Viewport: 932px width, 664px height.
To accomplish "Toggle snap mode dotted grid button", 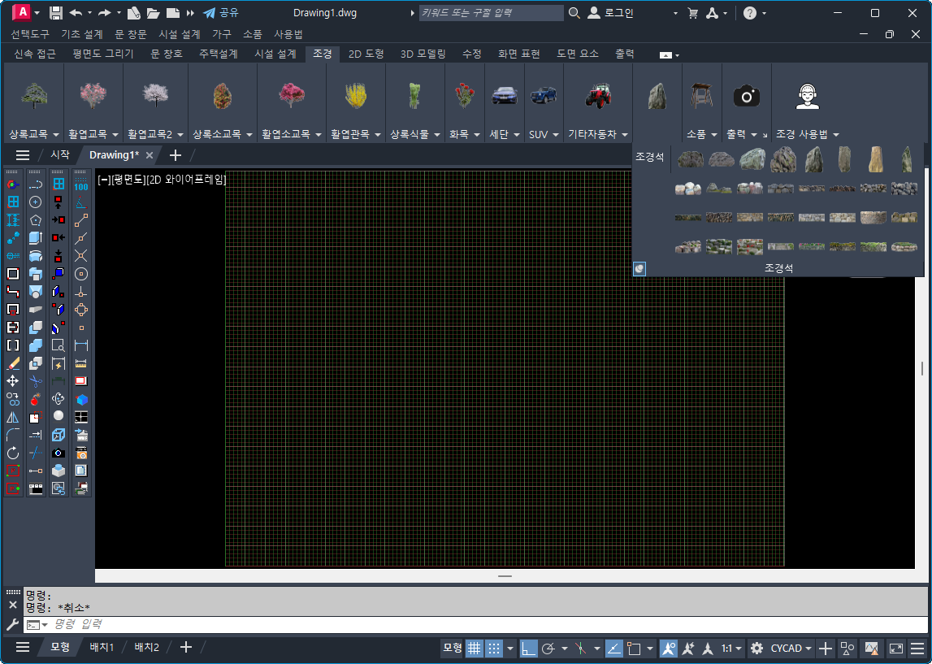I will pos(494,648).
